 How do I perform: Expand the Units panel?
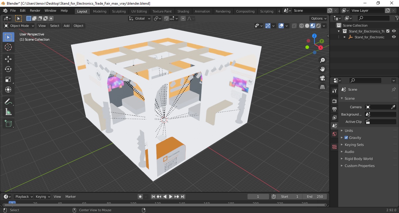349,130
